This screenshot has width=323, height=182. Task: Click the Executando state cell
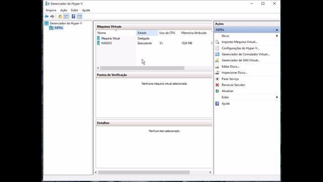point(145,43)
